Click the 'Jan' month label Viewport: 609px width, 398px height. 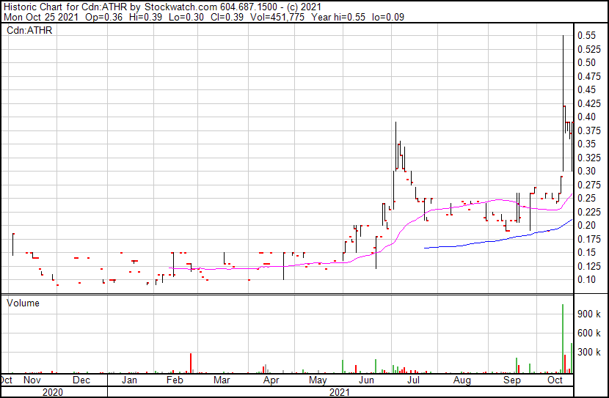click(129, 380)
